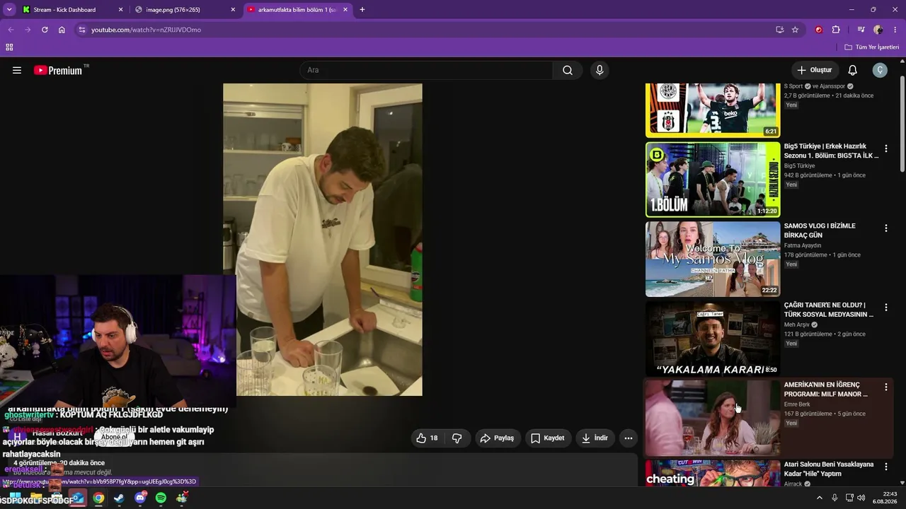Open the Chrome extensions puzzle icon

click(x=836, y=30)
